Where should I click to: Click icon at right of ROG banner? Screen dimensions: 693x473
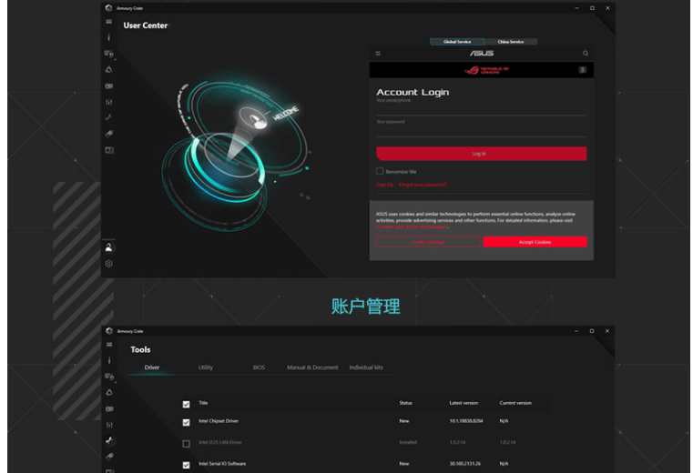tap(583, 70)
